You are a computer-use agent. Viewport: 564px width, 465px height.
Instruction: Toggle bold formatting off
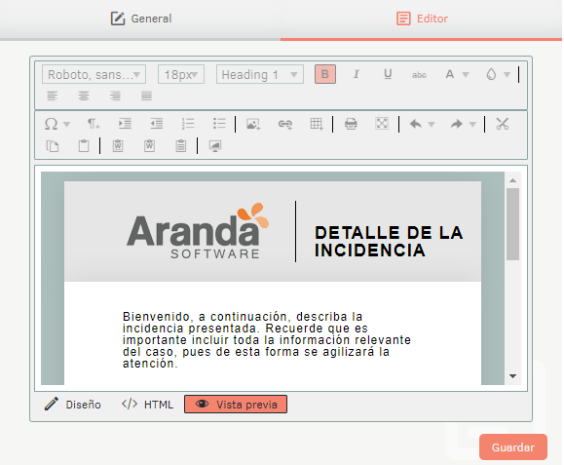click(325, 74)
